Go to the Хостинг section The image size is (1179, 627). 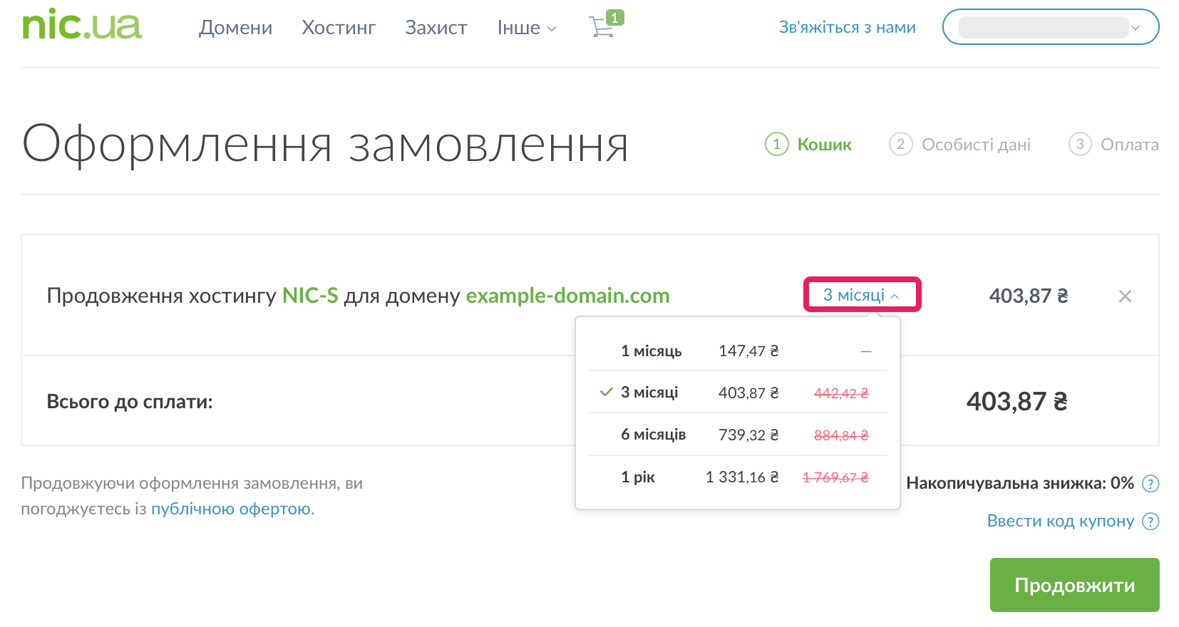pyautogui.click(x=339, y=28)
